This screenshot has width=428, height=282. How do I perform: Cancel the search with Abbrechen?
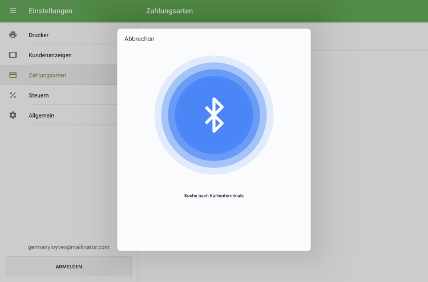(139, 39)
